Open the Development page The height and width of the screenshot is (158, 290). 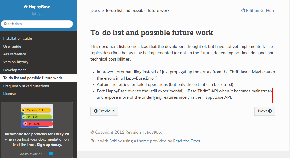coord(15,70)
